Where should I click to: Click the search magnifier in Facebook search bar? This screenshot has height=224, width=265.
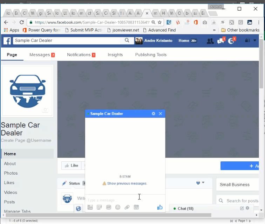(x=127, y=41)
